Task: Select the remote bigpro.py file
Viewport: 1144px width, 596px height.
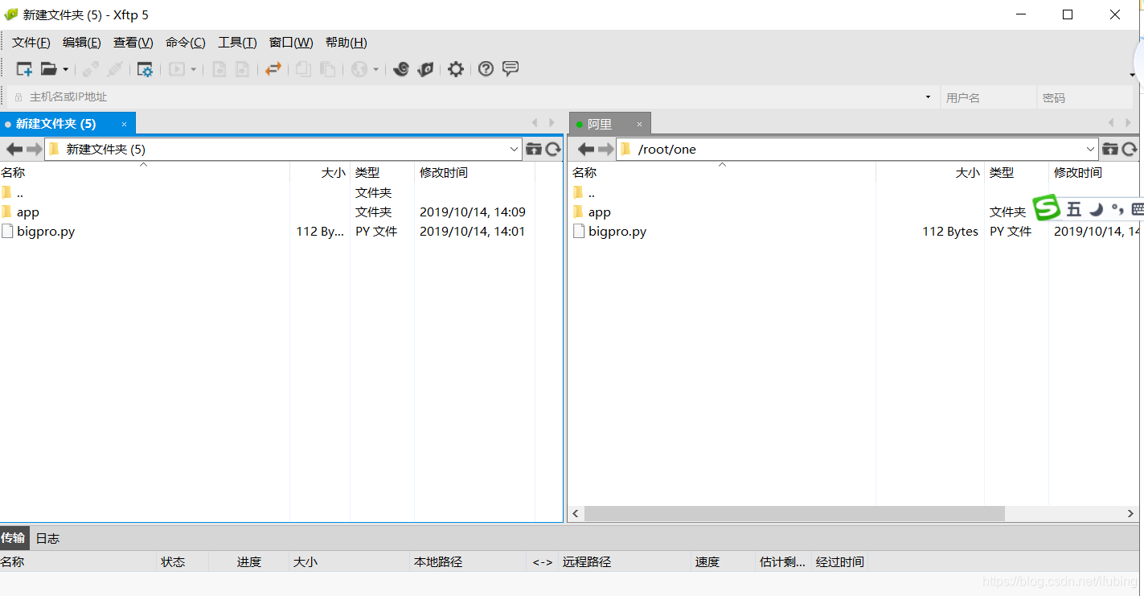Action: 855,232
